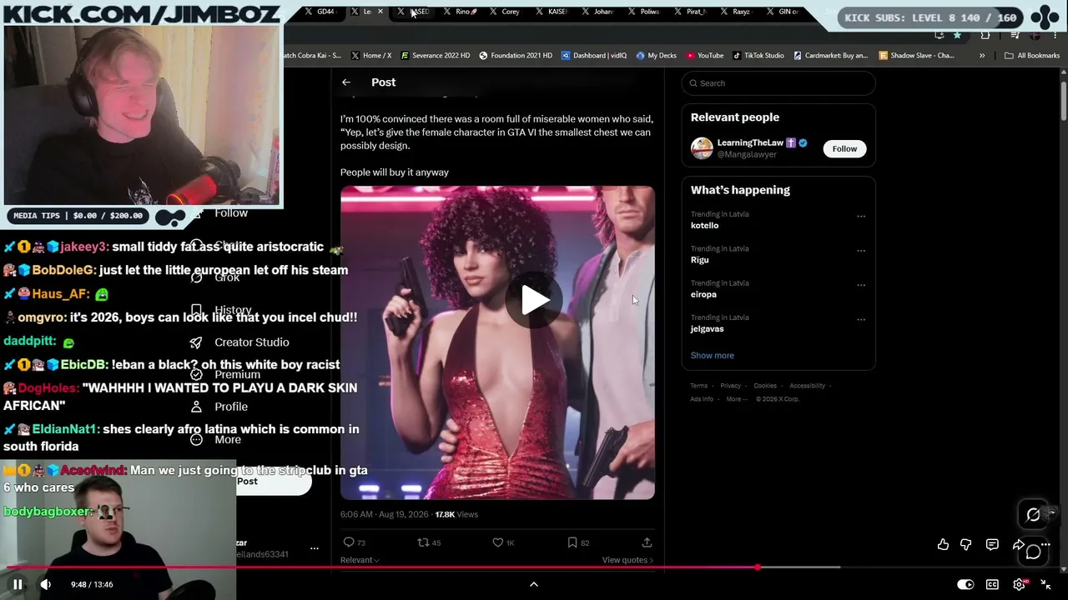This screenshot has height=600, width=1068.
Task: Mute the video volume
Action: pos(46,584)
